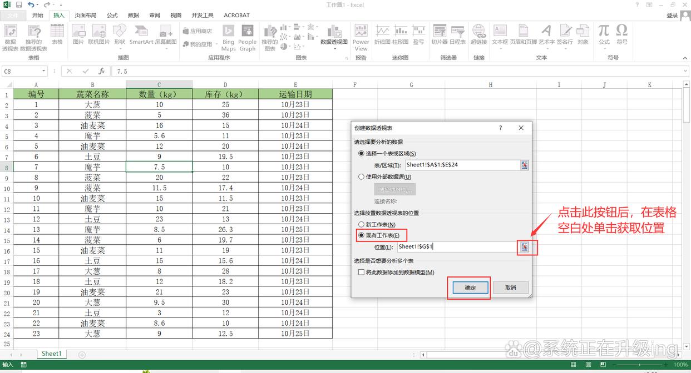Click the dialog Help question mark
691x373 pixels.
click(501, 128)
